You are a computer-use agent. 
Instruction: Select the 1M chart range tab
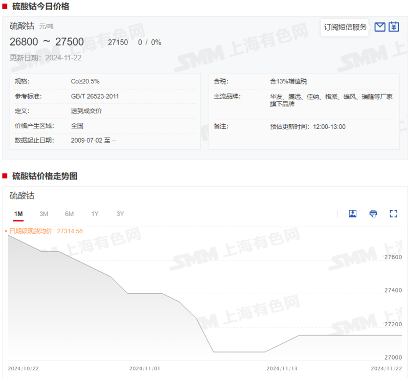coord(18,214)
